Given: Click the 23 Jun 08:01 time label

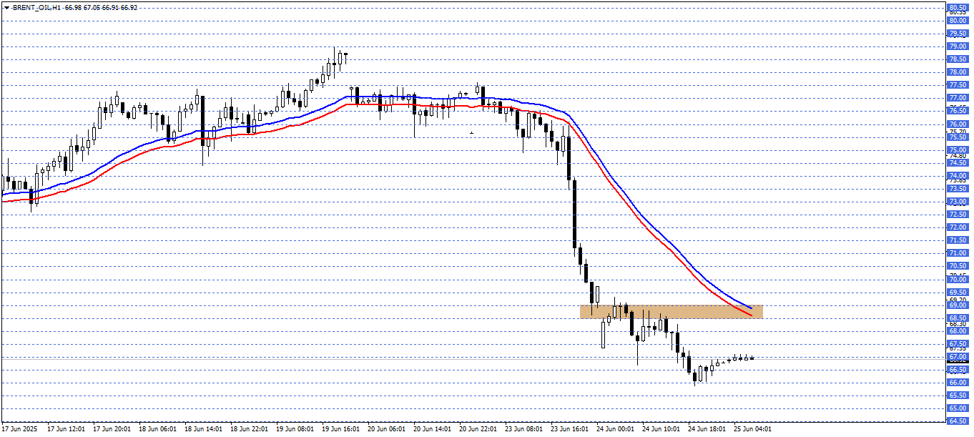Looking at the screenshot, I should click(523, 429).
